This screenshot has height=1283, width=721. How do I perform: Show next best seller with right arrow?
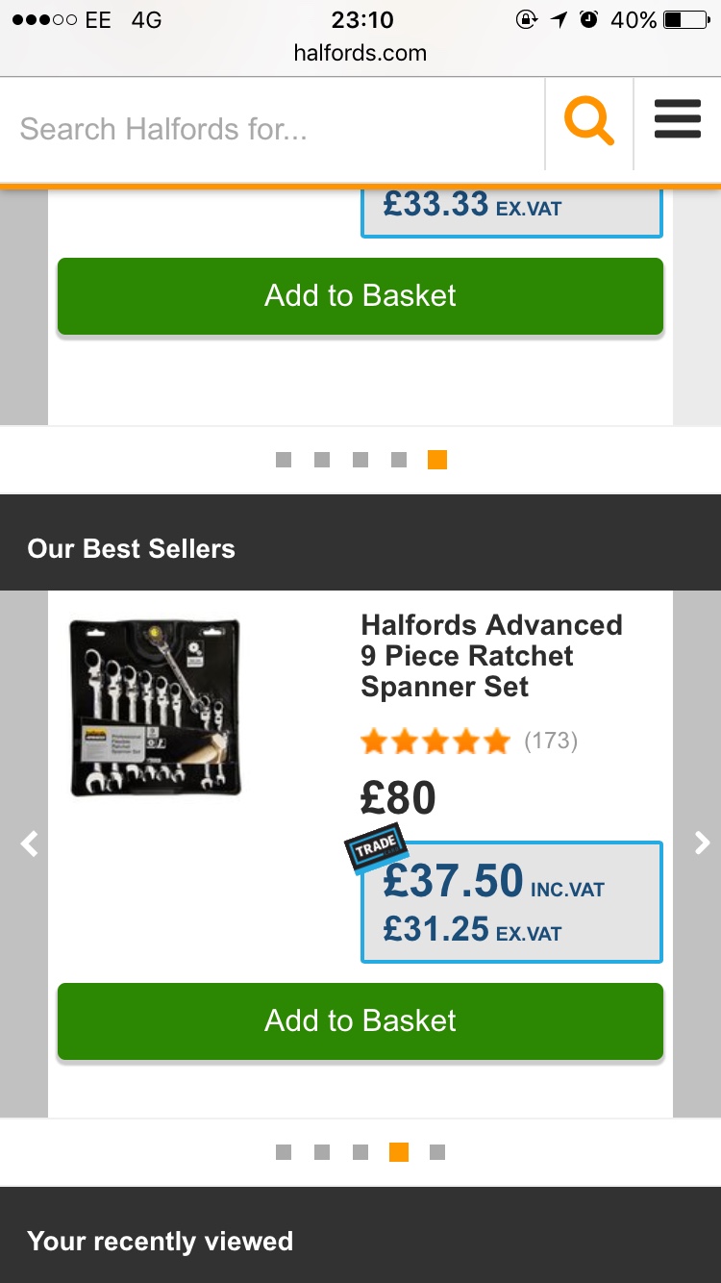[x=702, y=843]
